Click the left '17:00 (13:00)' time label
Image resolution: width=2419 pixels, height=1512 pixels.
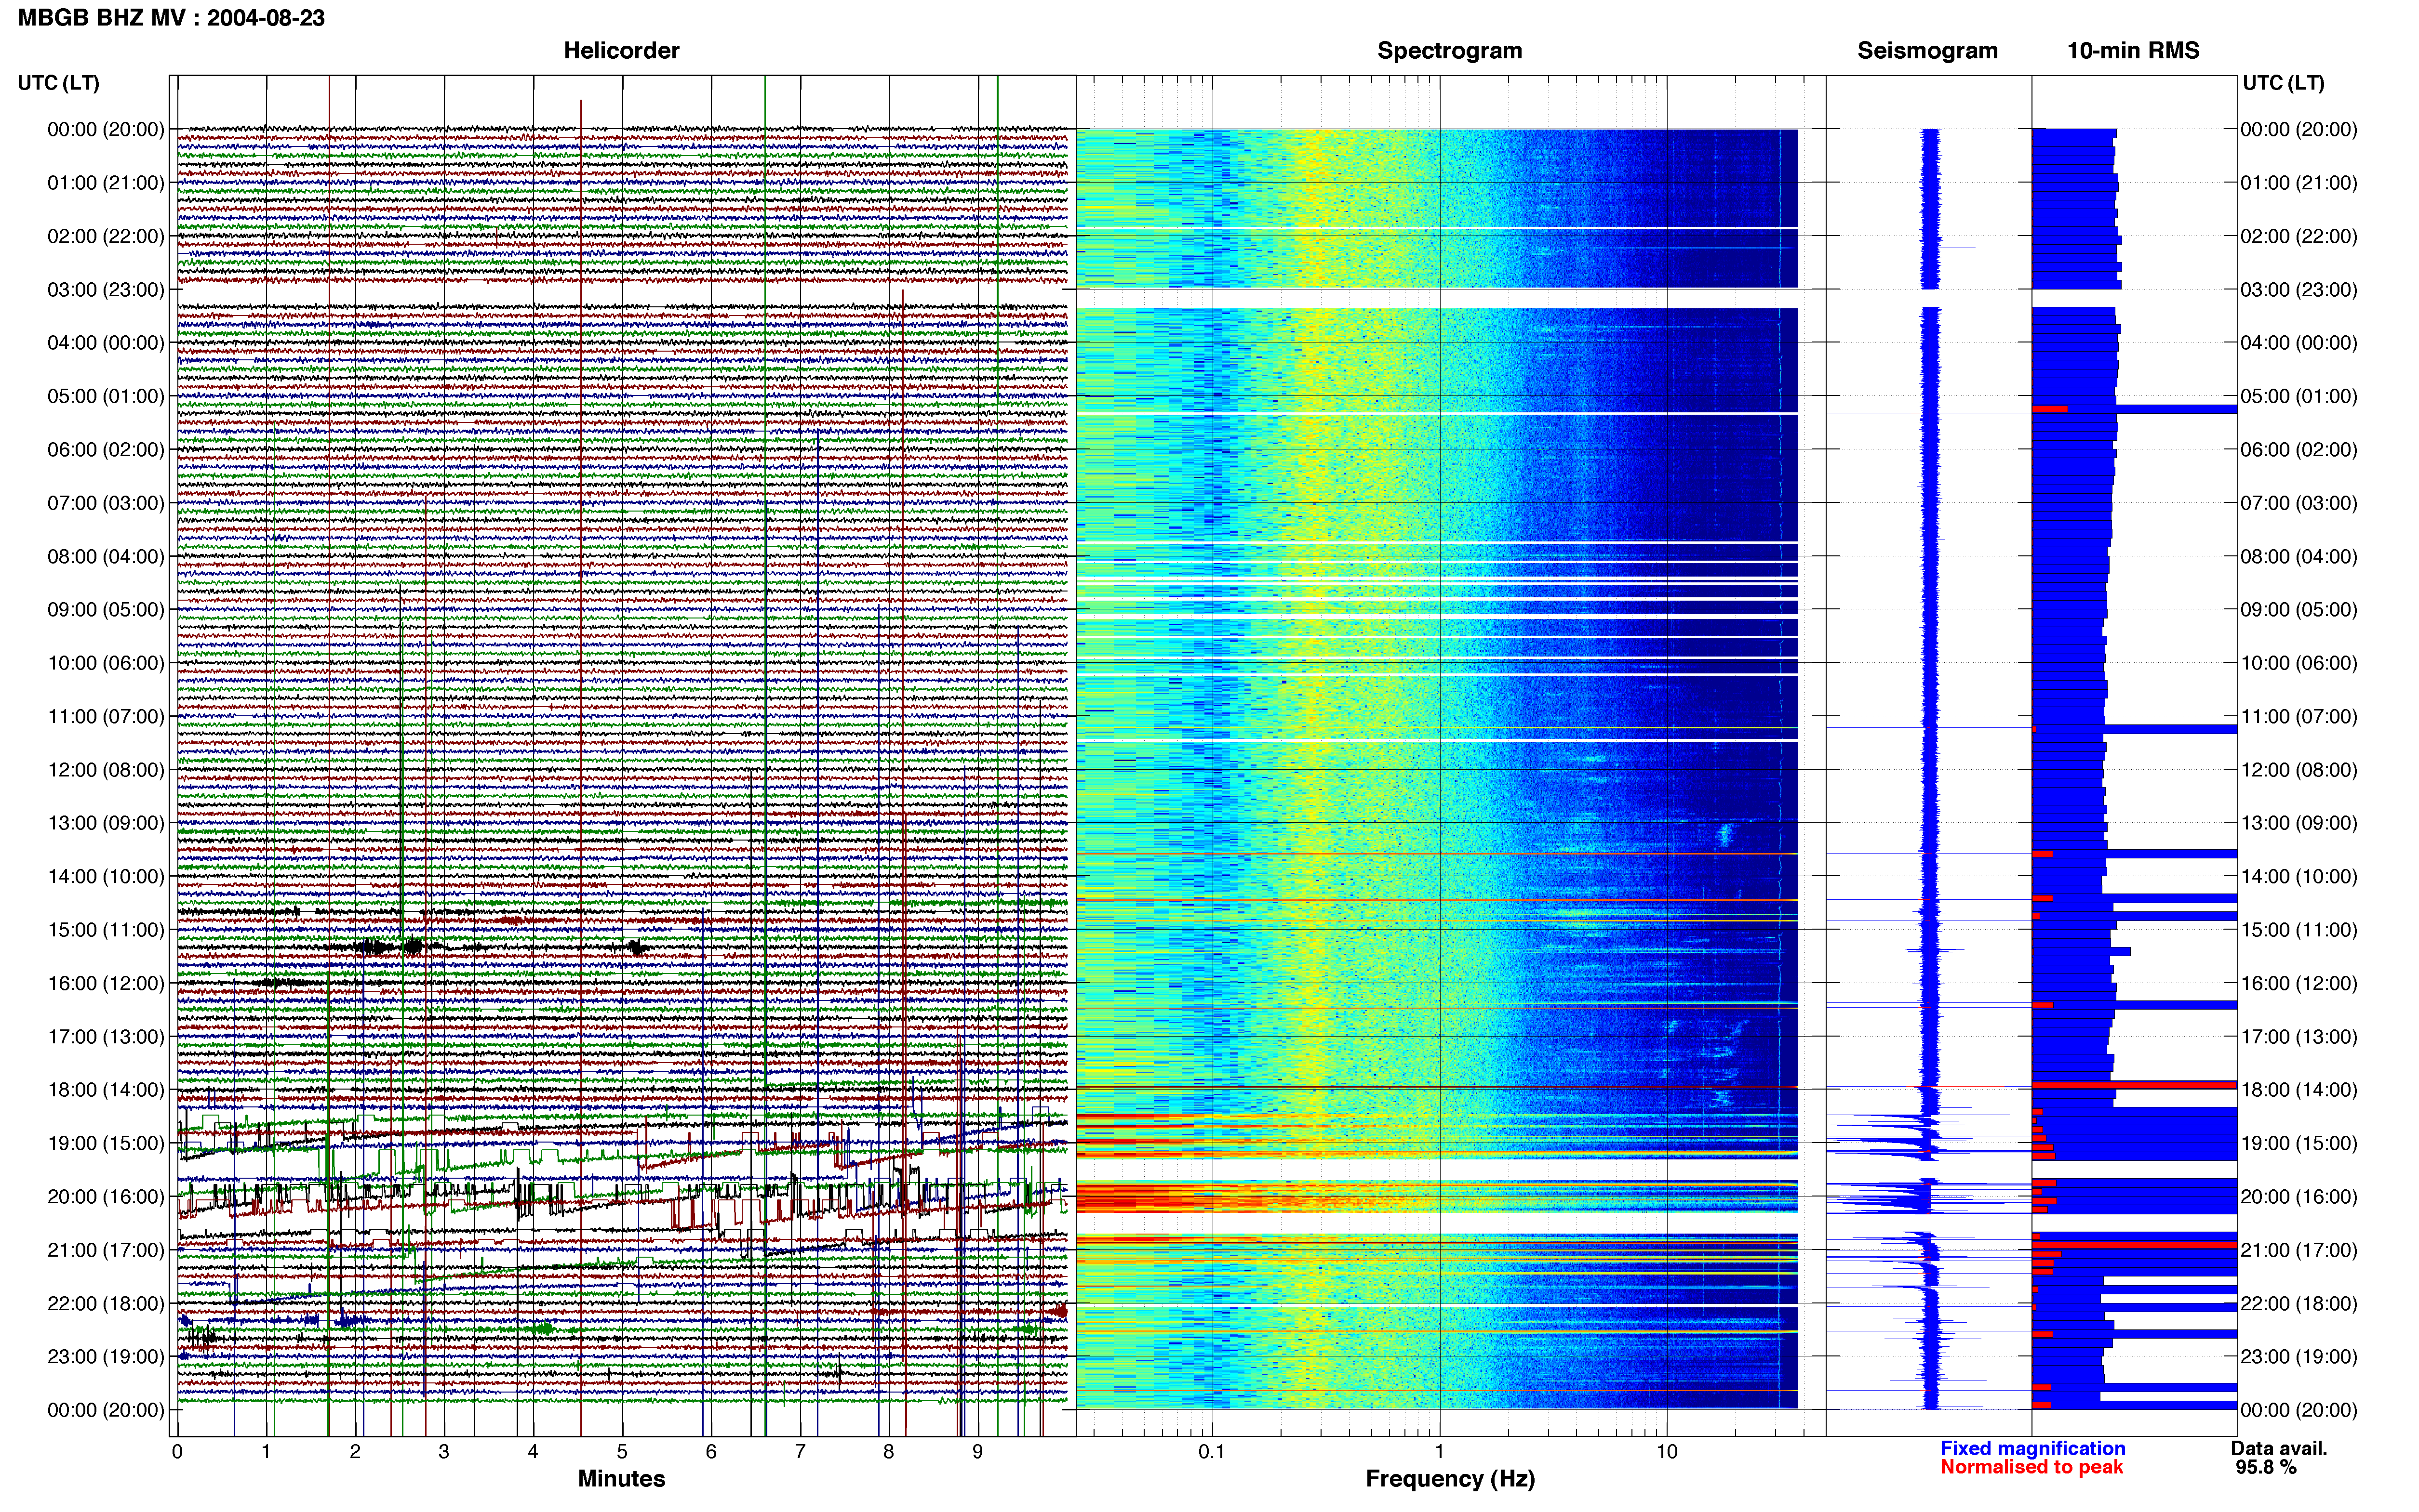click(106, 1037)
